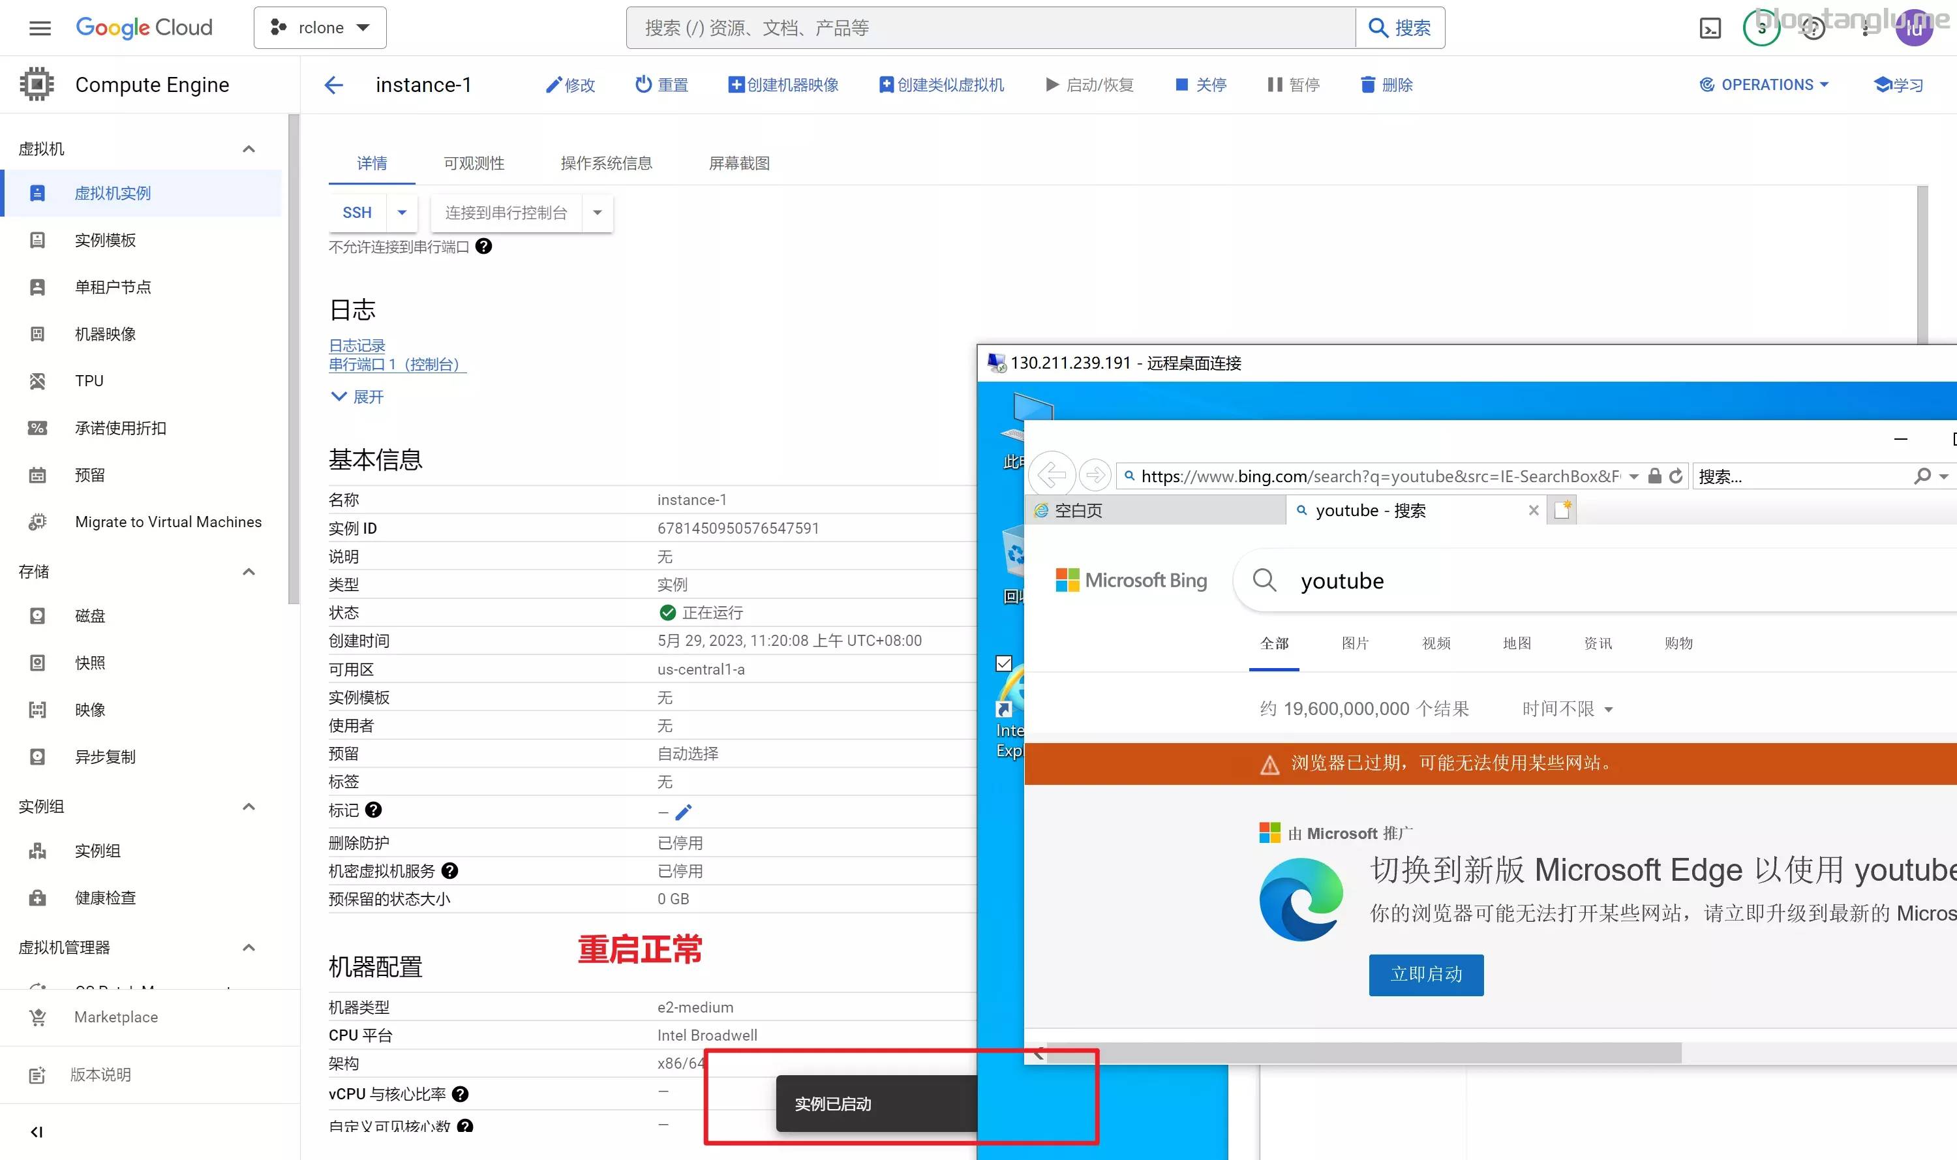Image resolution: width=1957 pixels, height=1160 pixels.
Task: Open the hamburger navigation menu
Action: (40, 28)
